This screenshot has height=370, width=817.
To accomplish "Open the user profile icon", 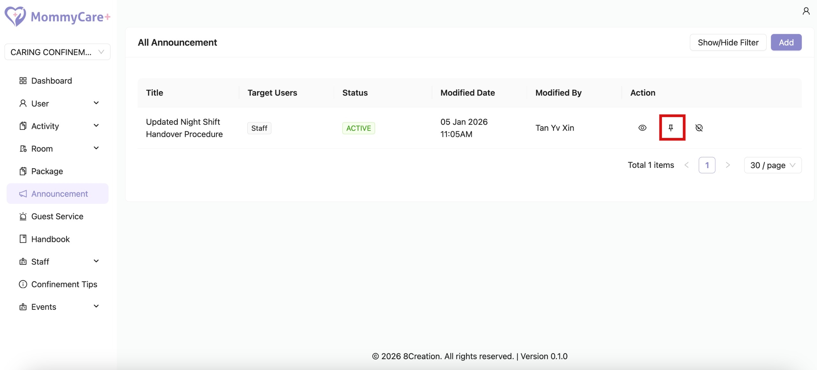I will (x=806, y=11).
